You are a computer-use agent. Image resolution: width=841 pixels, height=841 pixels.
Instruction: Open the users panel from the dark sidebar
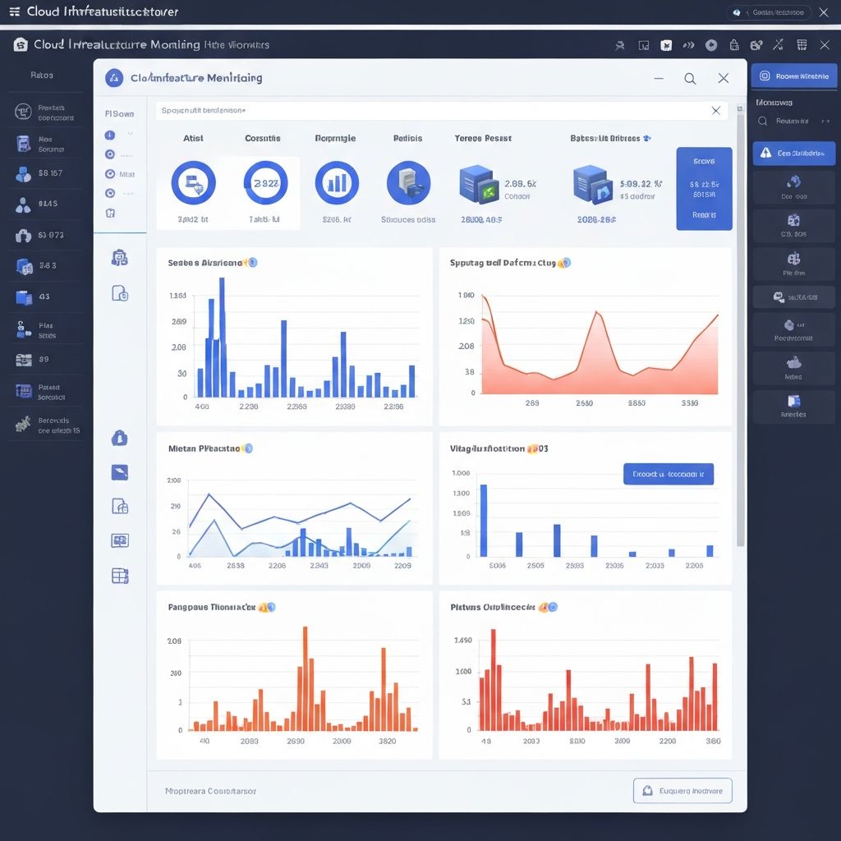click(22, 173)
